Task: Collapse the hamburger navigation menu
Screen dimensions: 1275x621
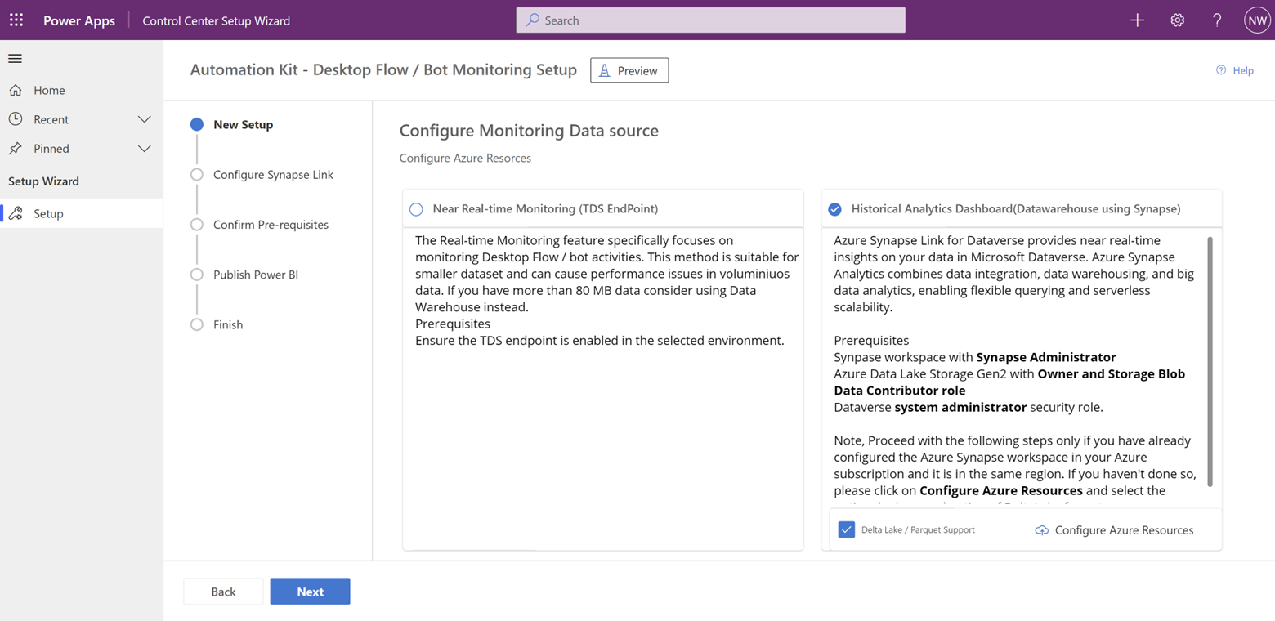Action: 16,58
